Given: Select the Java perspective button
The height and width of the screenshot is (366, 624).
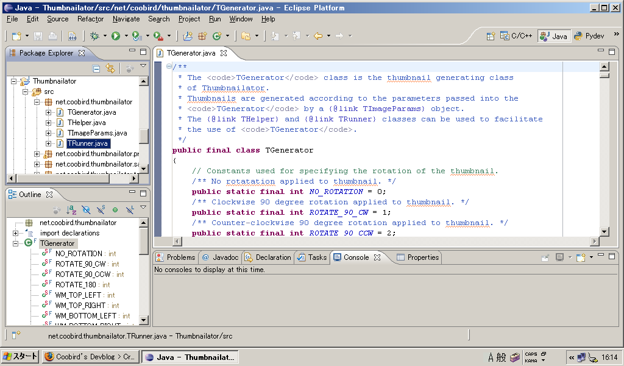Looking at the screenshot, I should (x=553, y=36).
